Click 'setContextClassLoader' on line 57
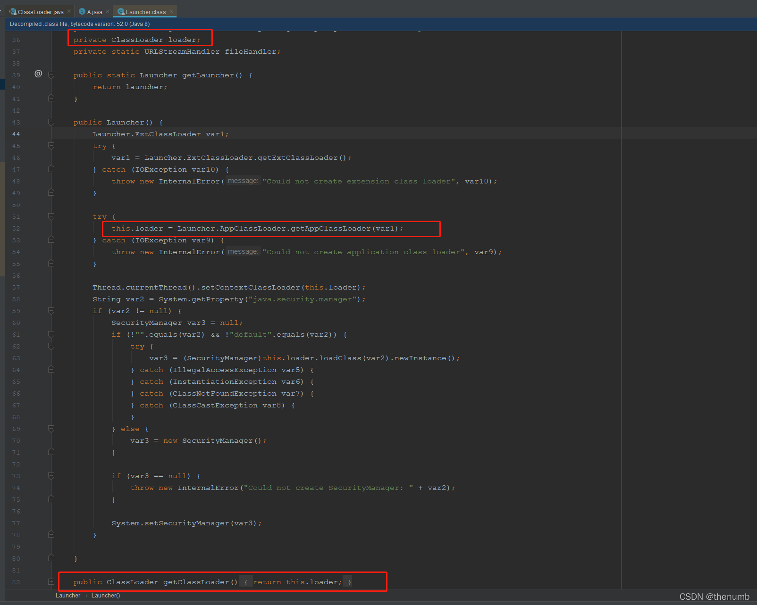This screenshot has width=757, height=605. 251,288
